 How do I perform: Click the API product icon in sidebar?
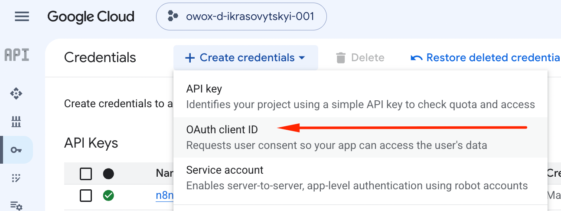pyautogui.click(x=16, y=55)
